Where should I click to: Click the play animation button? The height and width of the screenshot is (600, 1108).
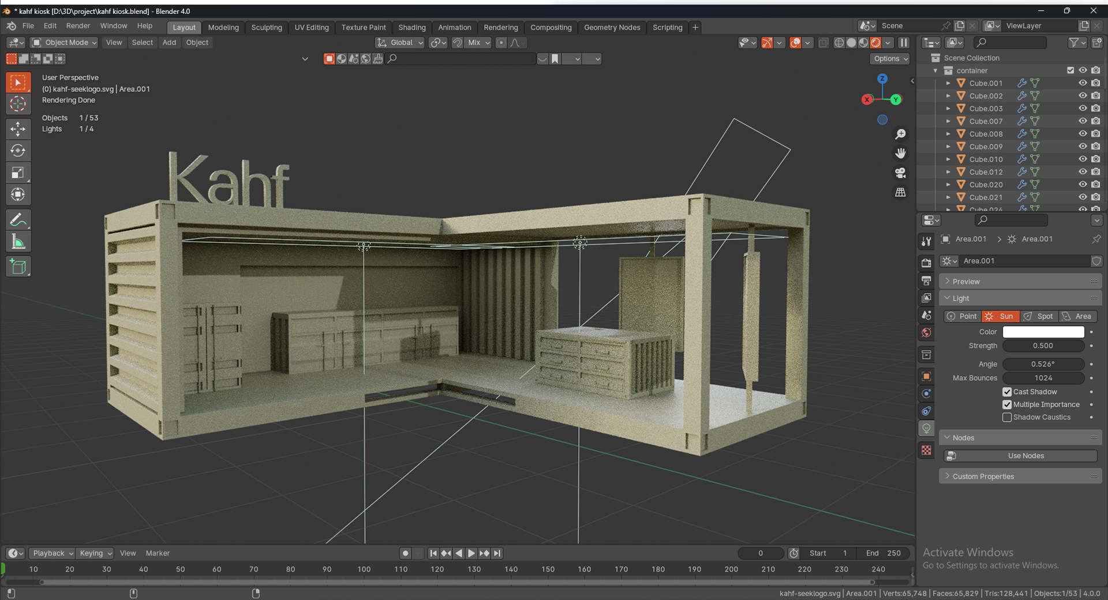tap(471, 553)
